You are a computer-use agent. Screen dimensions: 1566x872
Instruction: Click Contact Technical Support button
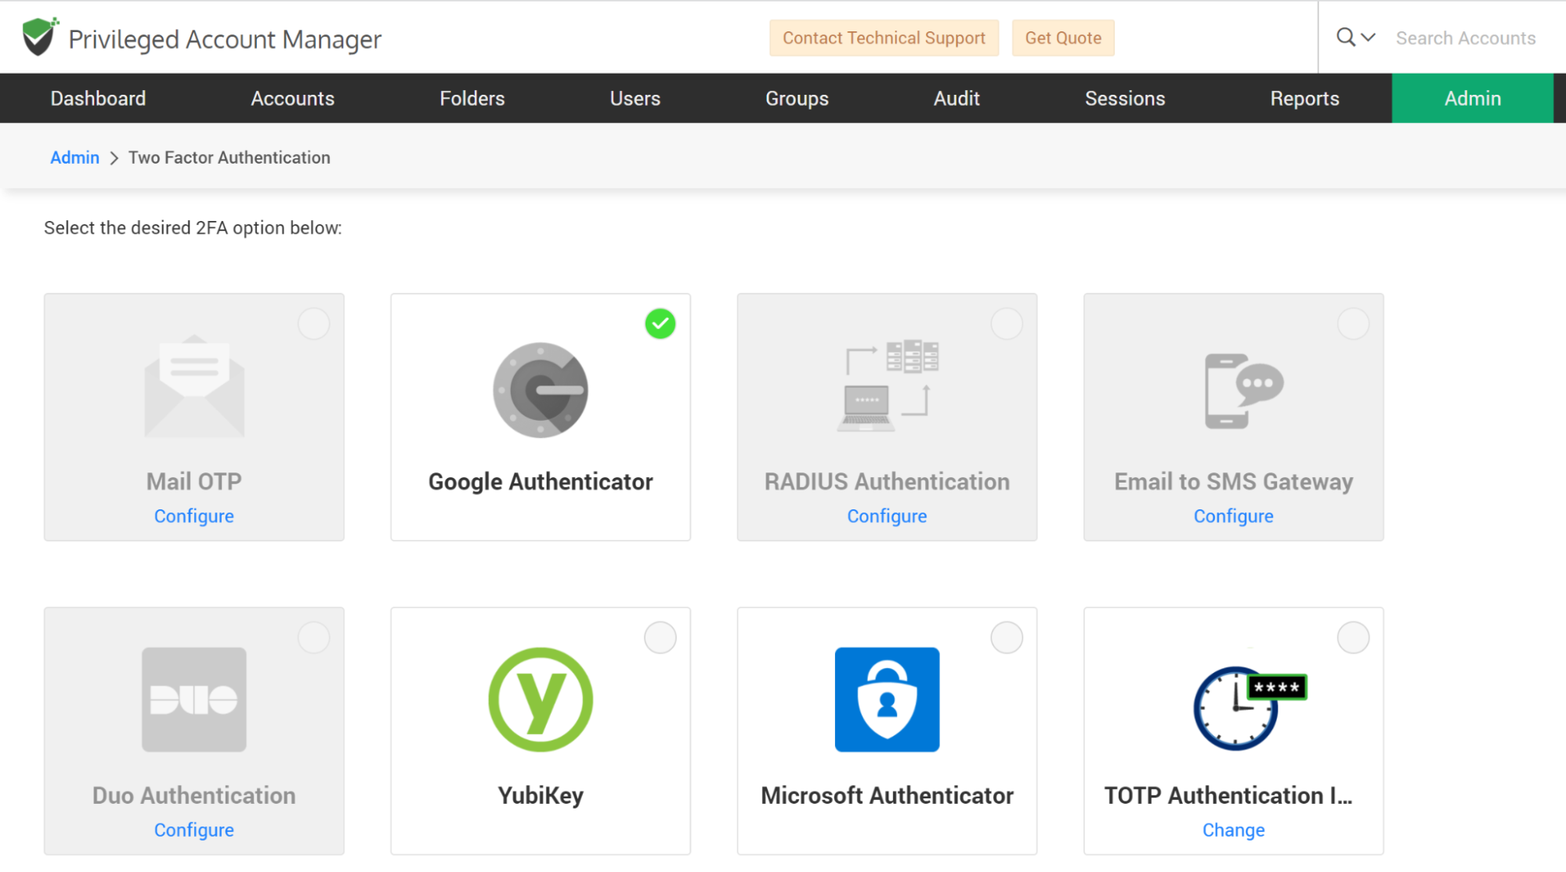tap(884, 38)
